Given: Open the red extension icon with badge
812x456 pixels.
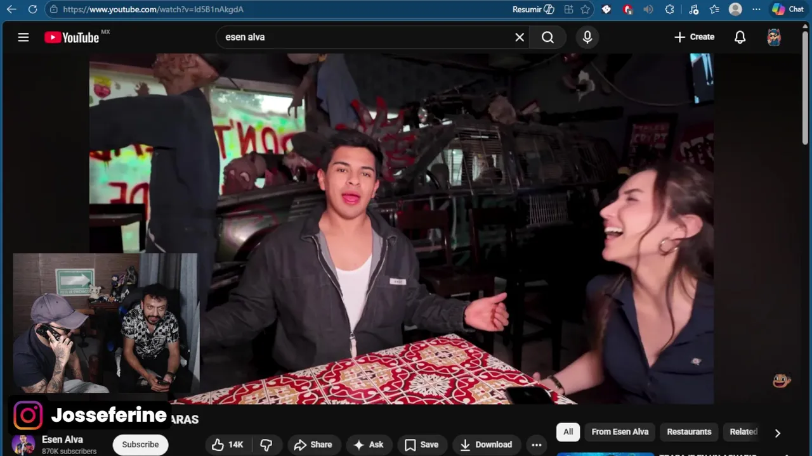Looking at the screenshot, I should 627,9.
